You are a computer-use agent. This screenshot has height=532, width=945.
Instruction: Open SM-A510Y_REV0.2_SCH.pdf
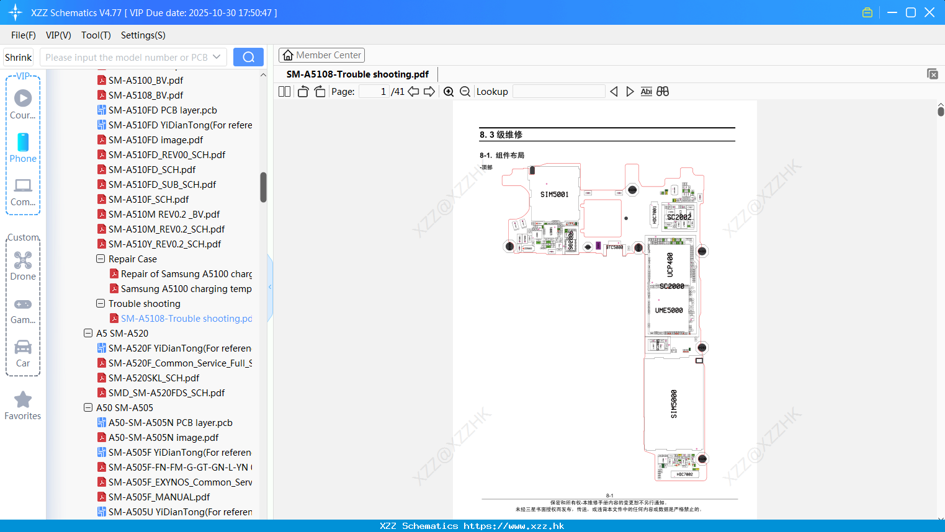[x=165, y=244]
